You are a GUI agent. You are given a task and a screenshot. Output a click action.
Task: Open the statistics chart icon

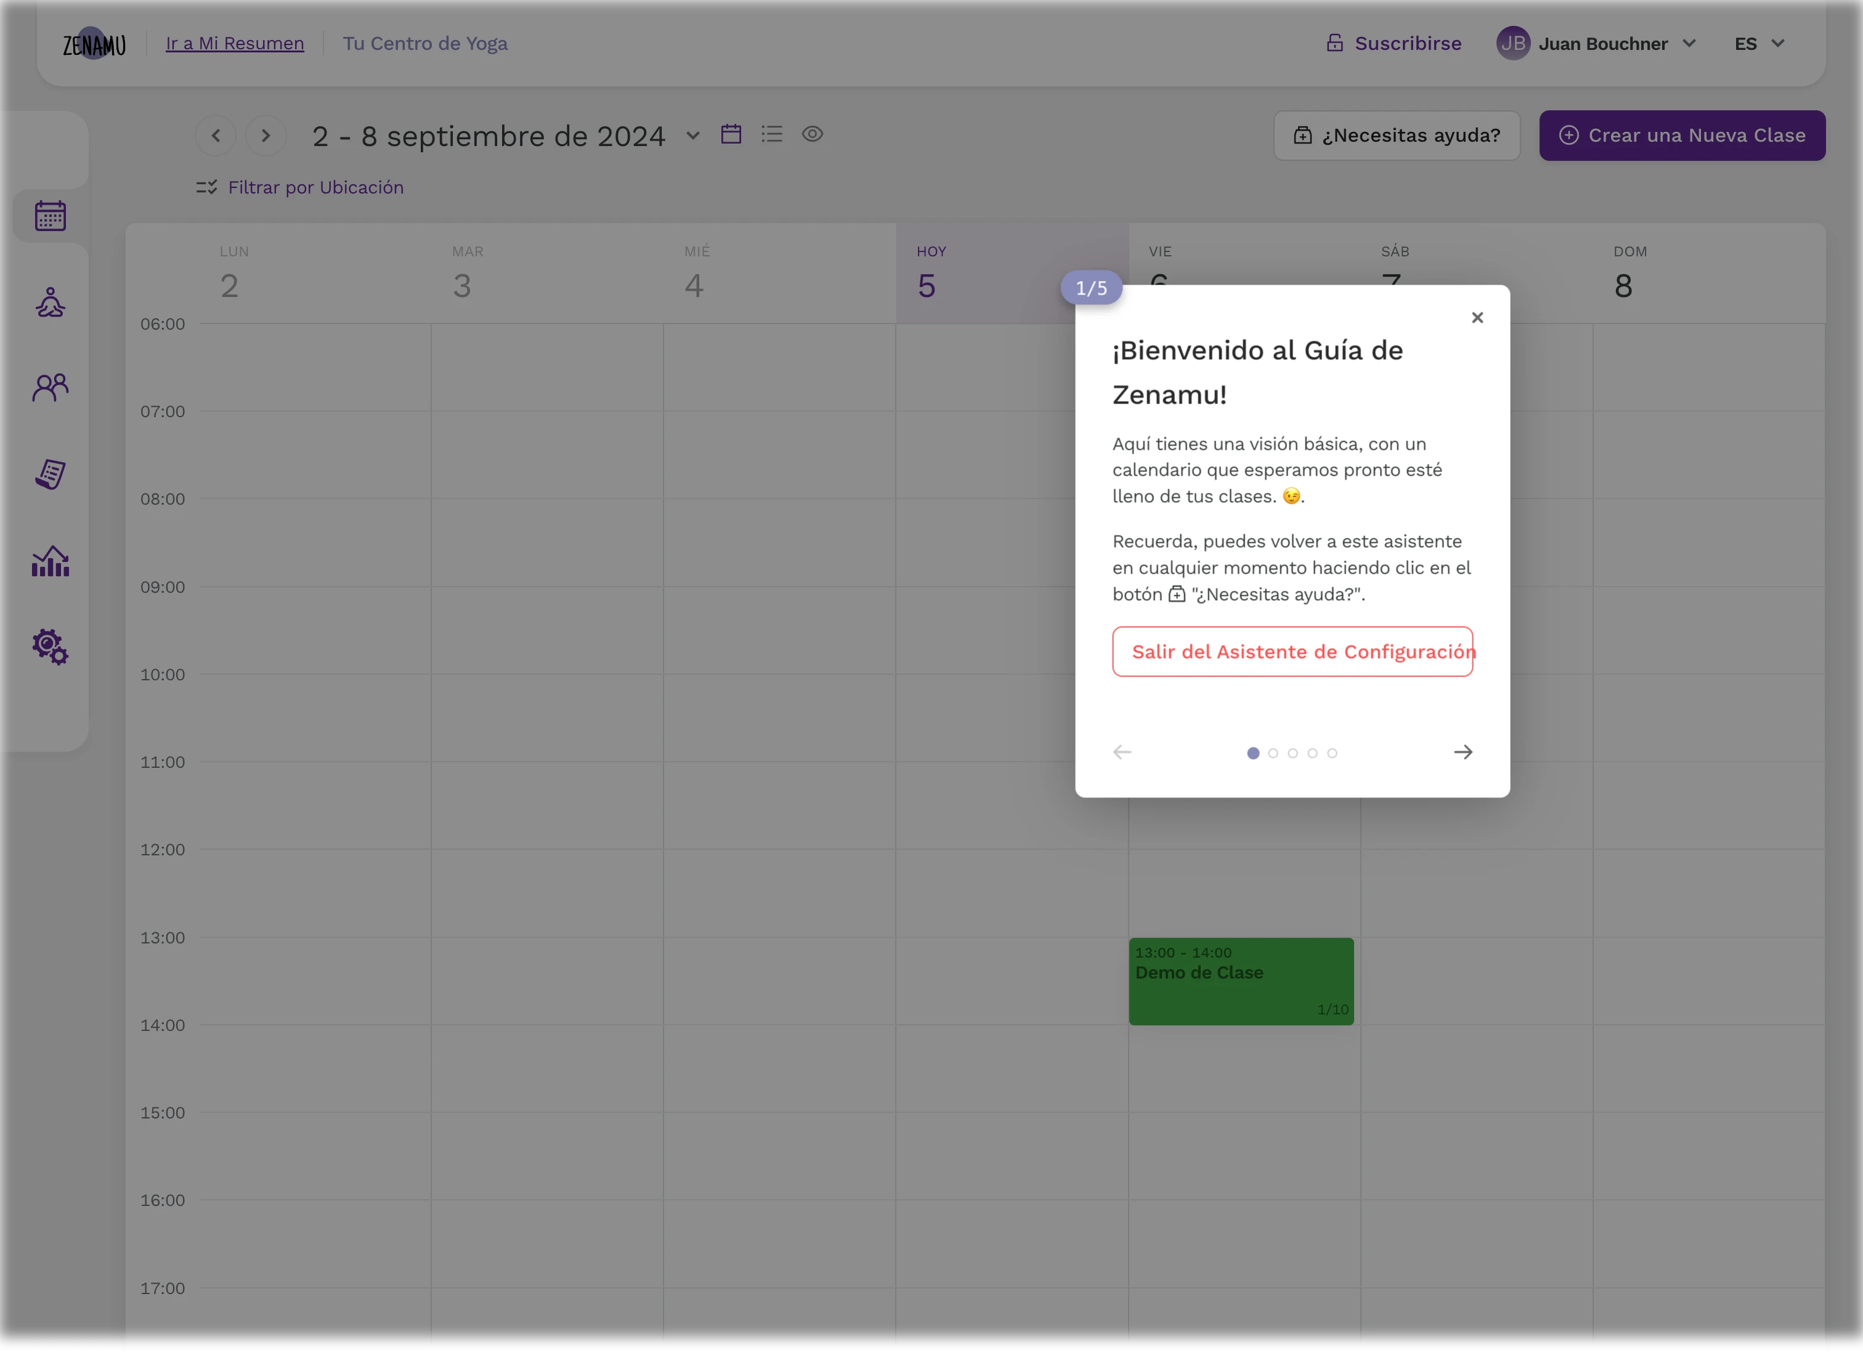coord(50,561)
